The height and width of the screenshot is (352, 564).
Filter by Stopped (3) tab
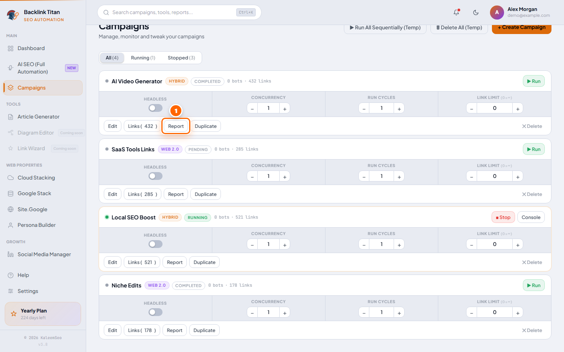tap(181, 58)
